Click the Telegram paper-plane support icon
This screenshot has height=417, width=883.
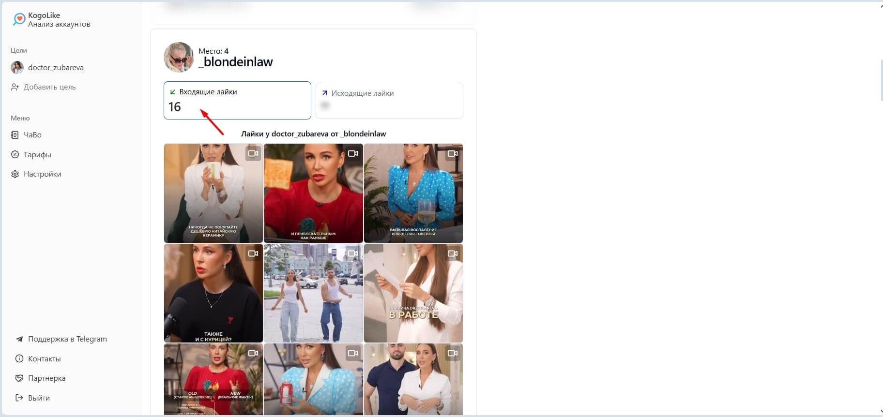point(19,339)
